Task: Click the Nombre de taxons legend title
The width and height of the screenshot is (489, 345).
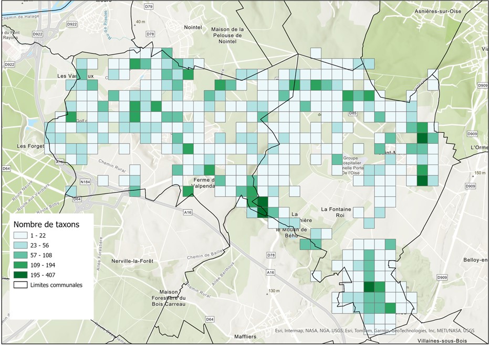Action: coord(45,224)
